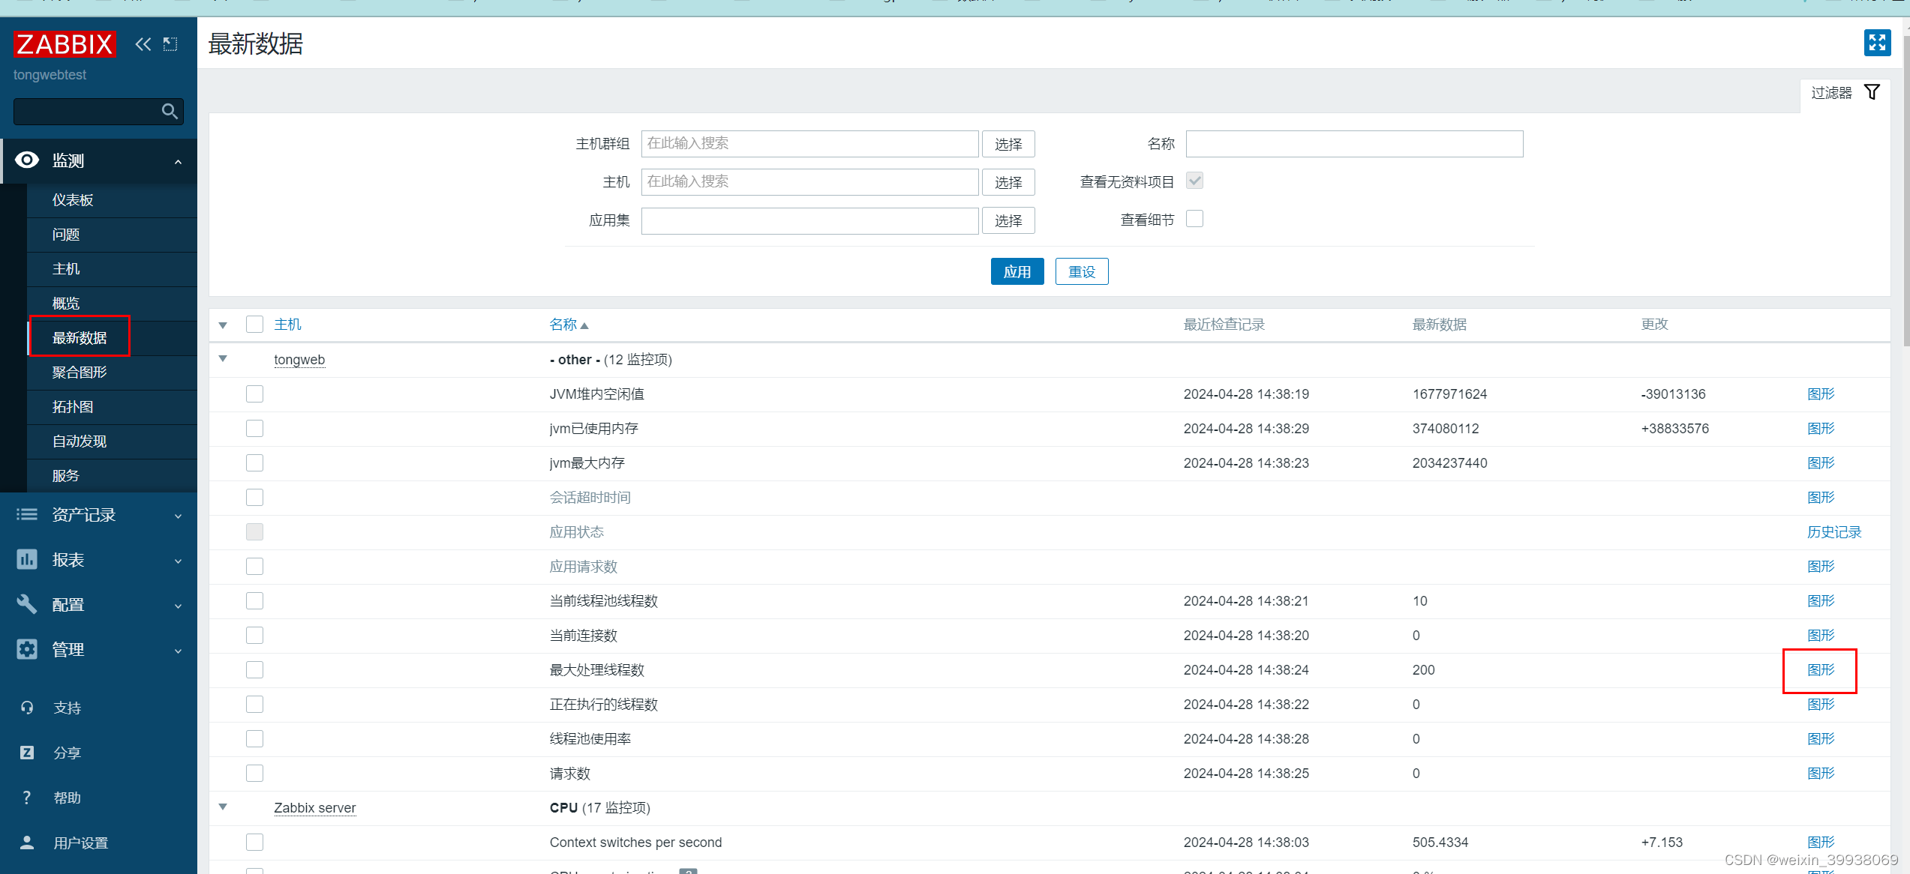Screen dimensions: 1910x874
Task: Click the 名称 filter input field
Action: coord(1355,144)
